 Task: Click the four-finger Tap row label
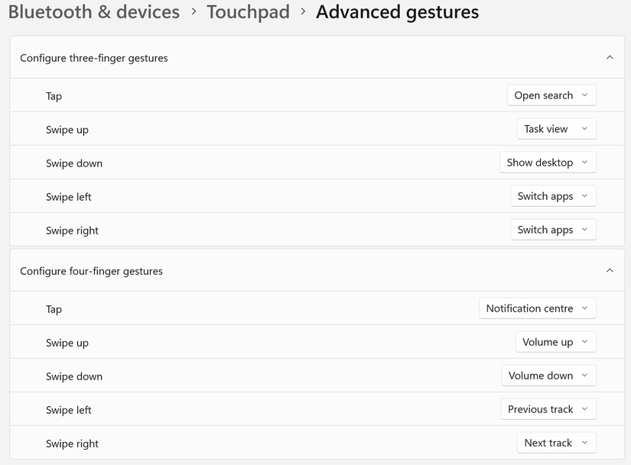tap(54, 309)
